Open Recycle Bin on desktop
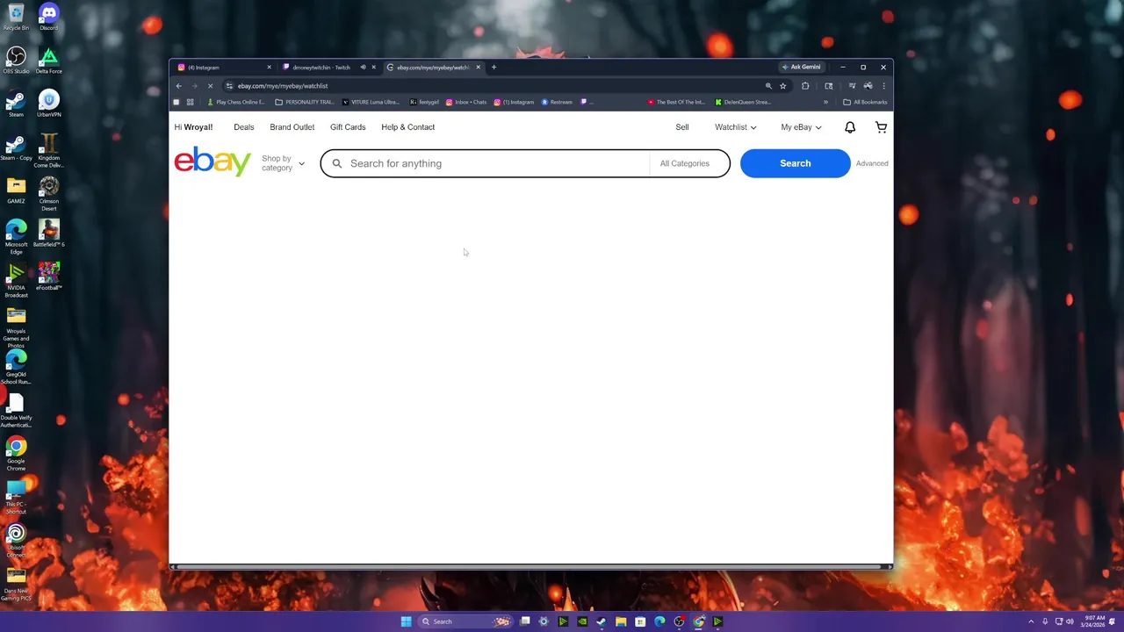1124x632 pixels. coord(16,17)
